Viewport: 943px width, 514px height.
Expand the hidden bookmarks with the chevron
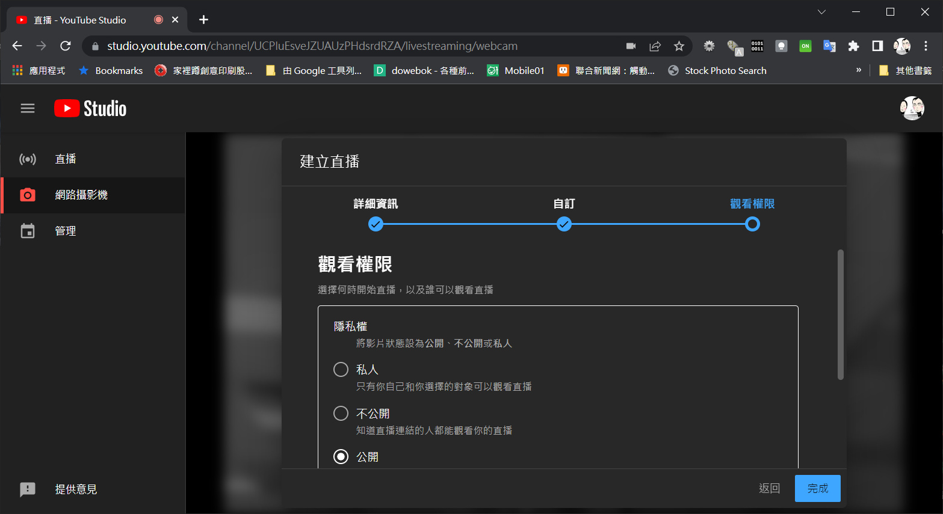pos(859,70)
